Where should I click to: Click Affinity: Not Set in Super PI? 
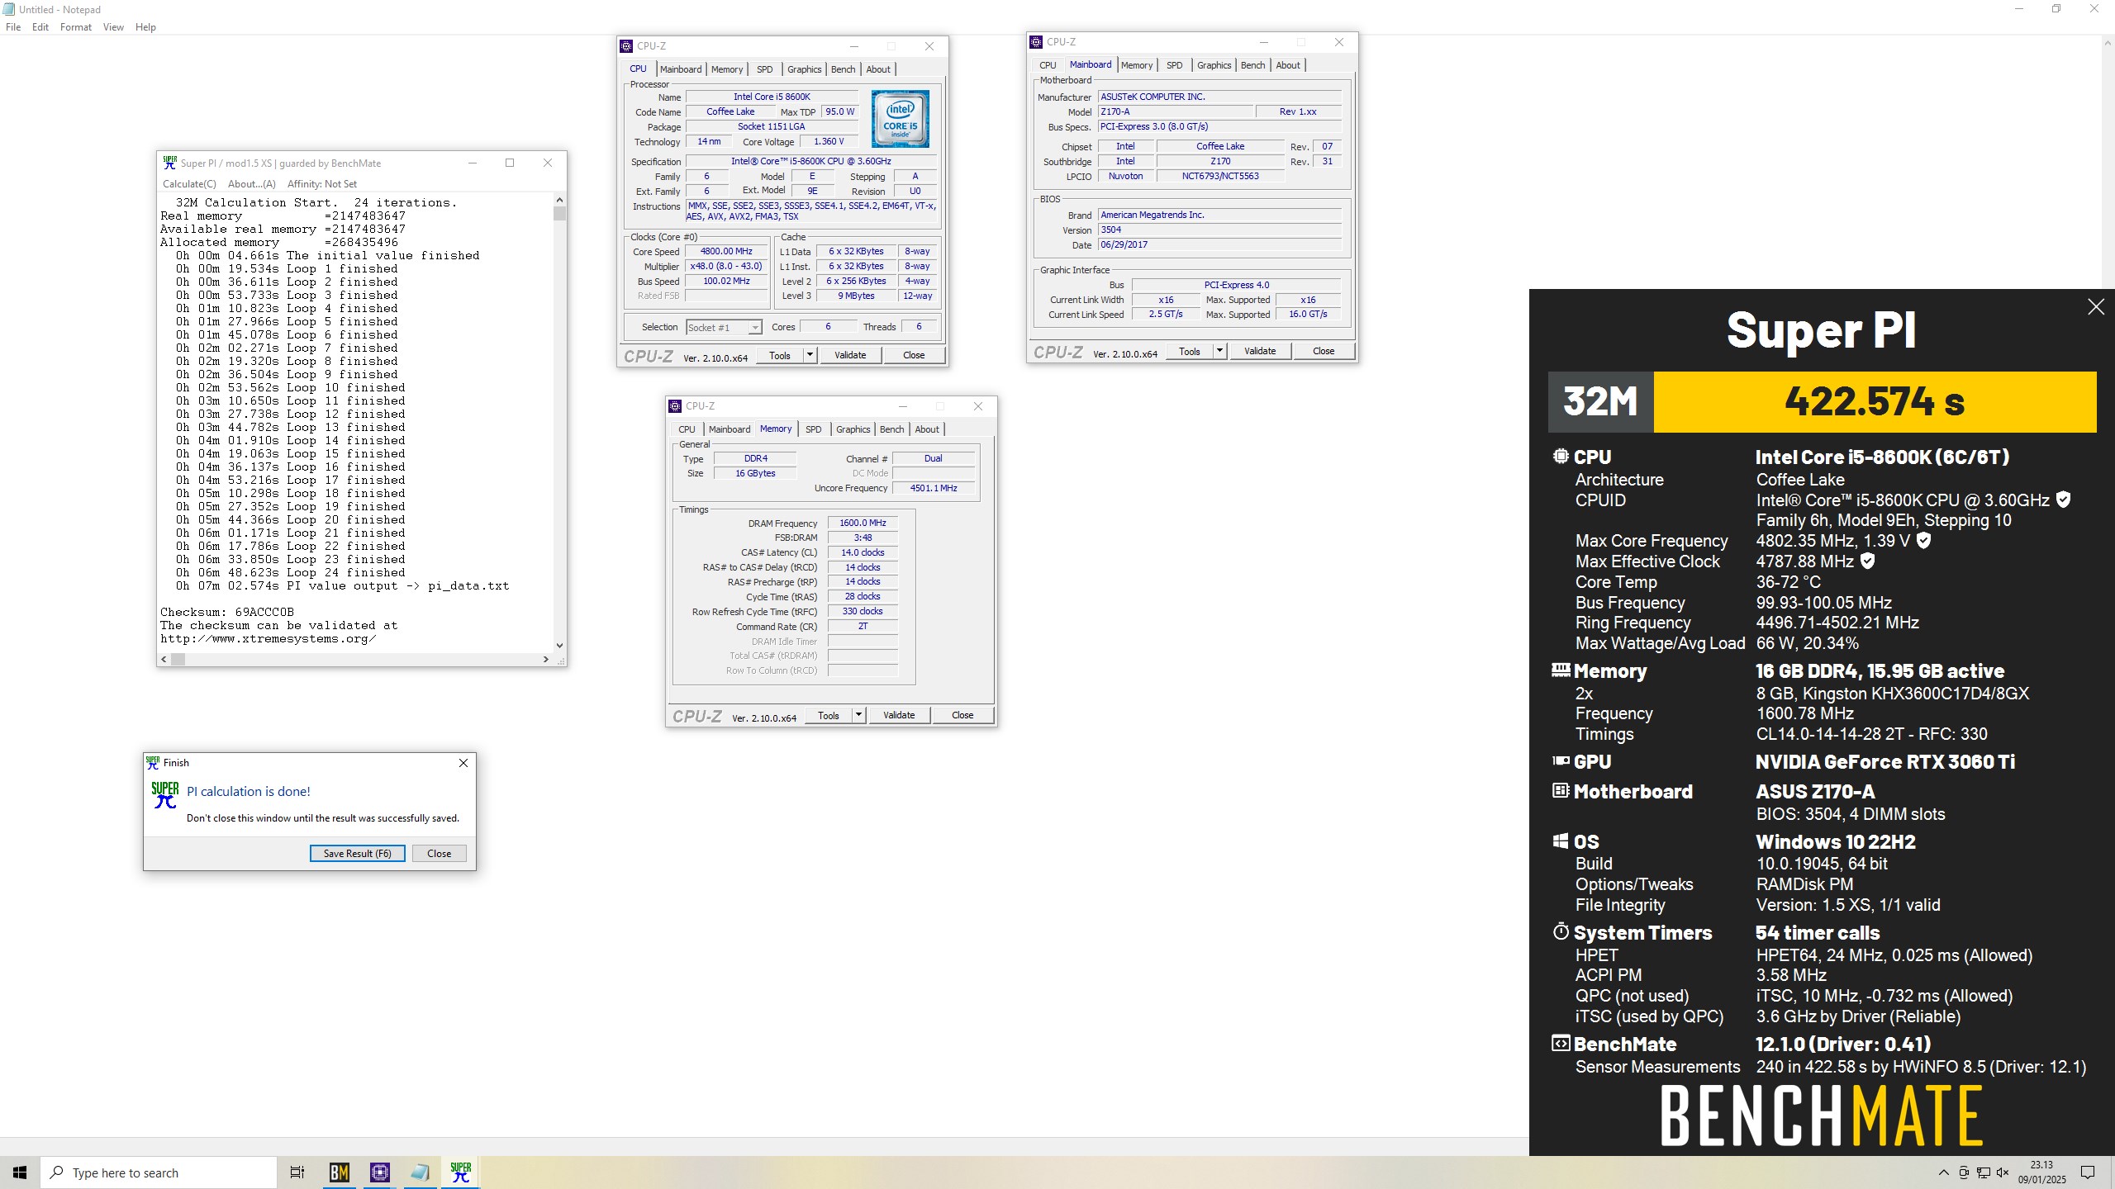(x=322, y=184)
